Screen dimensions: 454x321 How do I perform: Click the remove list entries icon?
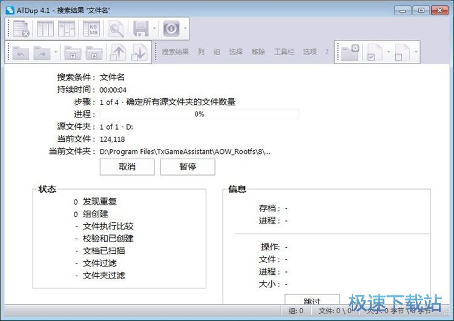pyautogui.click(x=21, y=28)
